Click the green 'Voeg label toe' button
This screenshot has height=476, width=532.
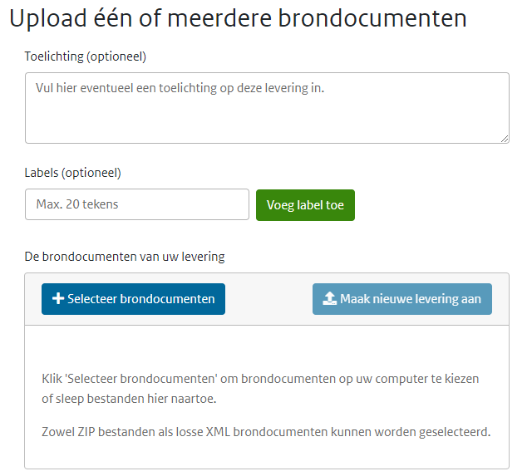point(305,205)
